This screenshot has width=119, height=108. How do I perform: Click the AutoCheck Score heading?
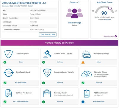tap(104, 2)
